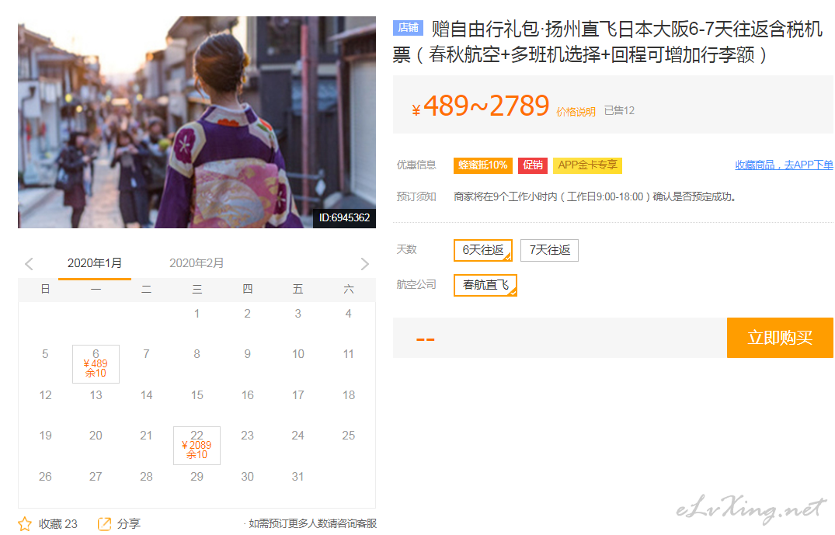Click the blue 店铺 badge

(408, 28)
